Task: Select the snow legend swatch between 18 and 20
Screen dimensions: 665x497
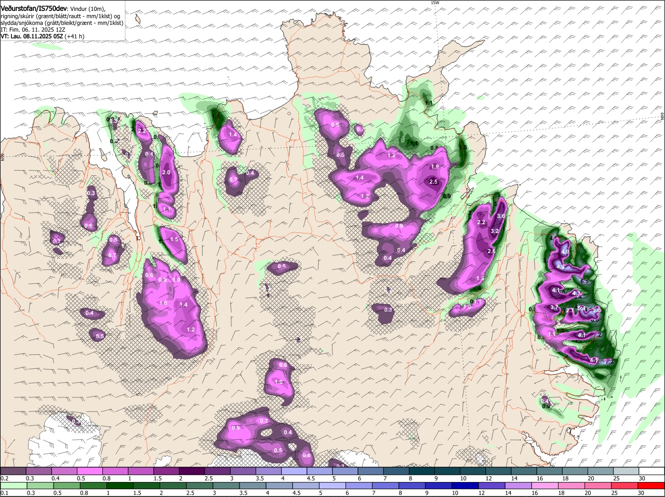Action: click(577, 471)
